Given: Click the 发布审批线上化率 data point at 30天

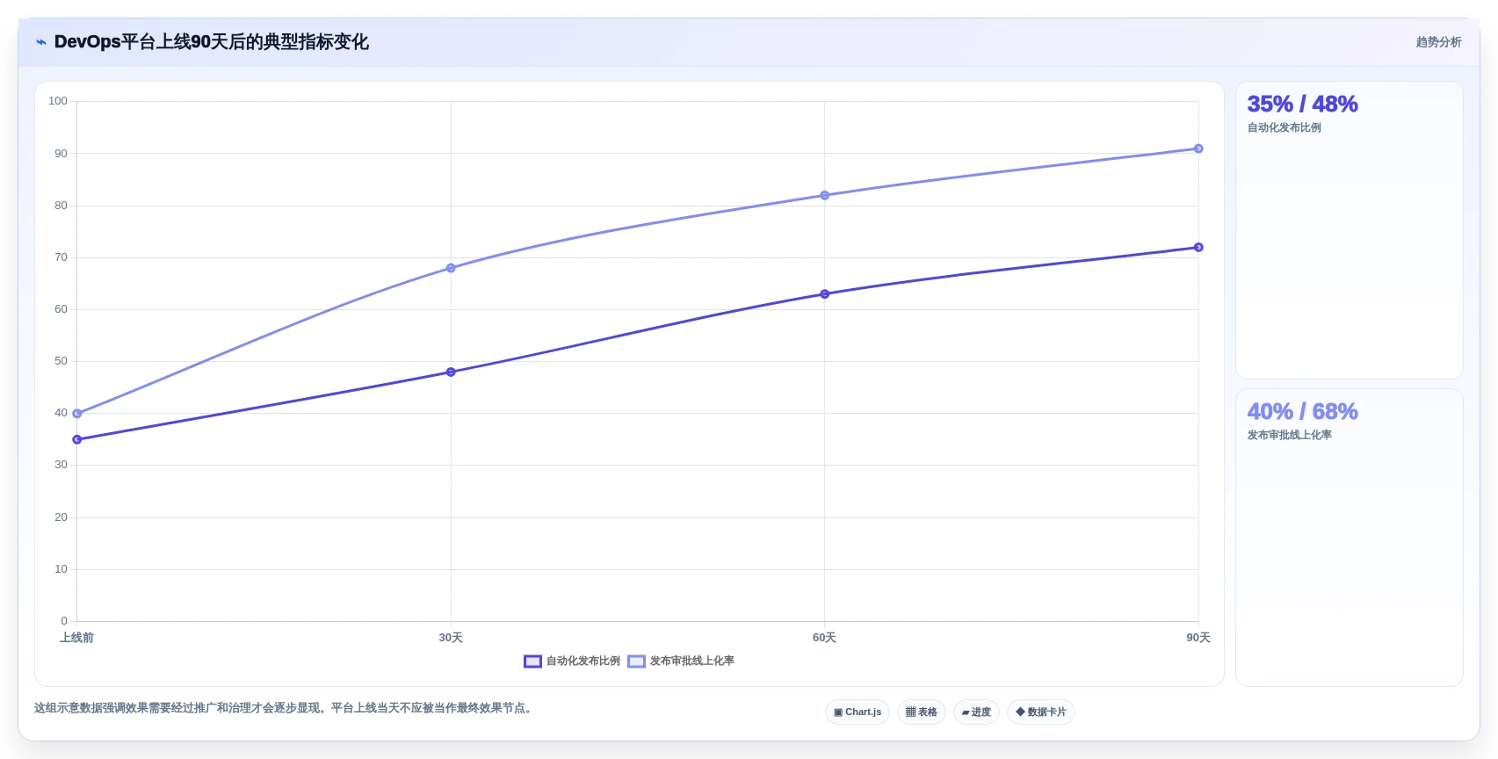Looking at the screenshot, I should [x=451, y=268].
